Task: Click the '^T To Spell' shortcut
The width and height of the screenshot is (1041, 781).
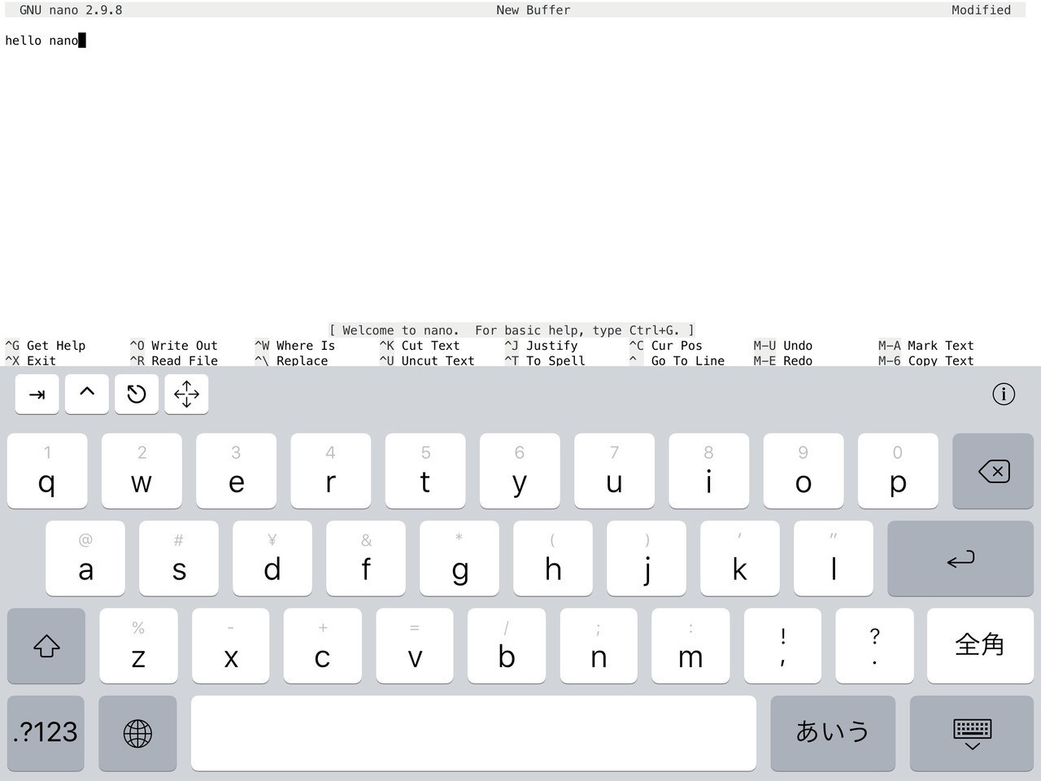Action: point(545,361)
